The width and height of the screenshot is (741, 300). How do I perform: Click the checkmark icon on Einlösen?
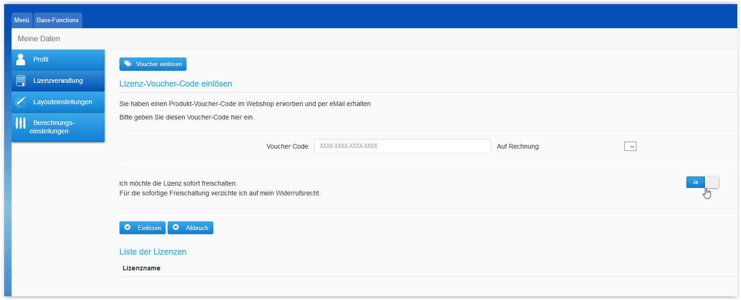point(128,227)
